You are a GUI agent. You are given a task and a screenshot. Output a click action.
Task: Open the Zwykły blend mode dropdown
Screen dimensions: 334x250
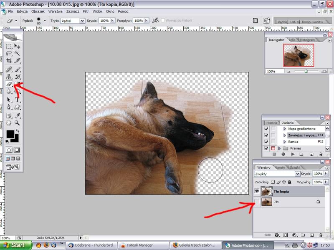pos(297,174)
